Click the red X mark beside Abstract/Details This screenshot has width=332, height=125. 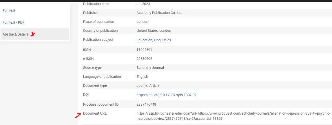click(33, 34)
